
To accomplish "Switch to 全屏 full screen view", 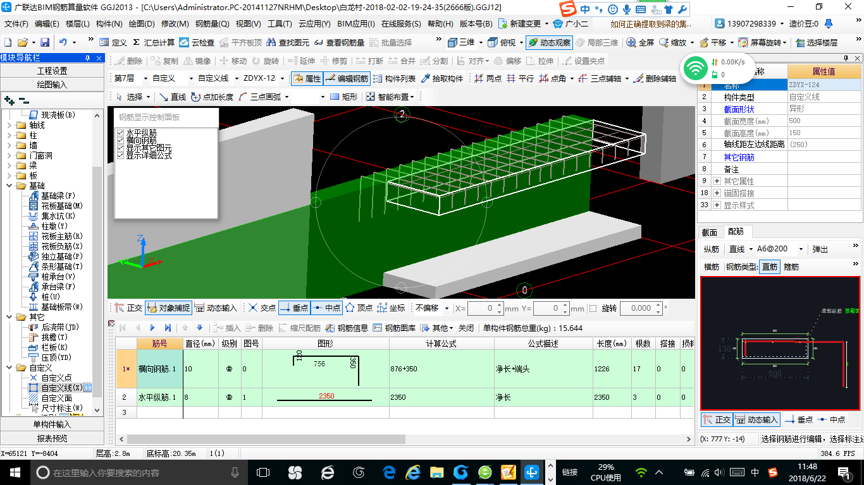I will tap(640, 42).
